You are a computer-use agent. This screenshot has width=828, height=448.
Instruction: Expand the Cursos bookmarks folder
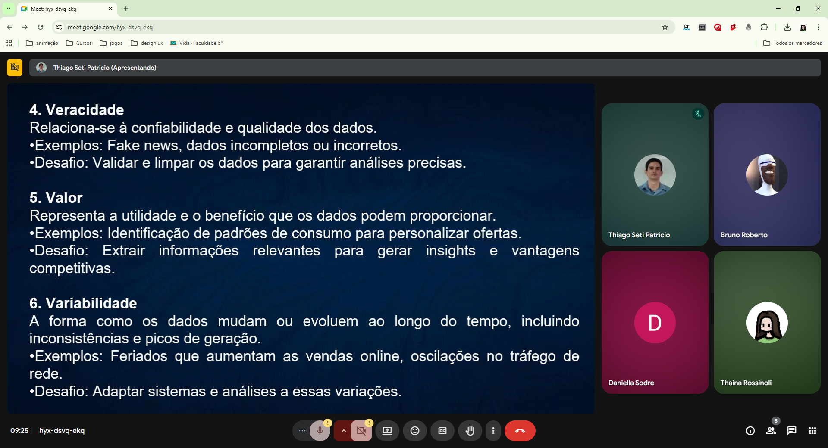click(x=79, y=43)
